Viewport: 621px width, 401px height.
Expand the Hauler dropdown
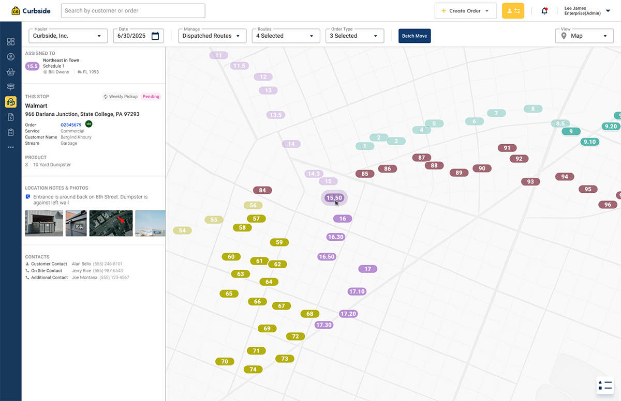tap(68, 36)
